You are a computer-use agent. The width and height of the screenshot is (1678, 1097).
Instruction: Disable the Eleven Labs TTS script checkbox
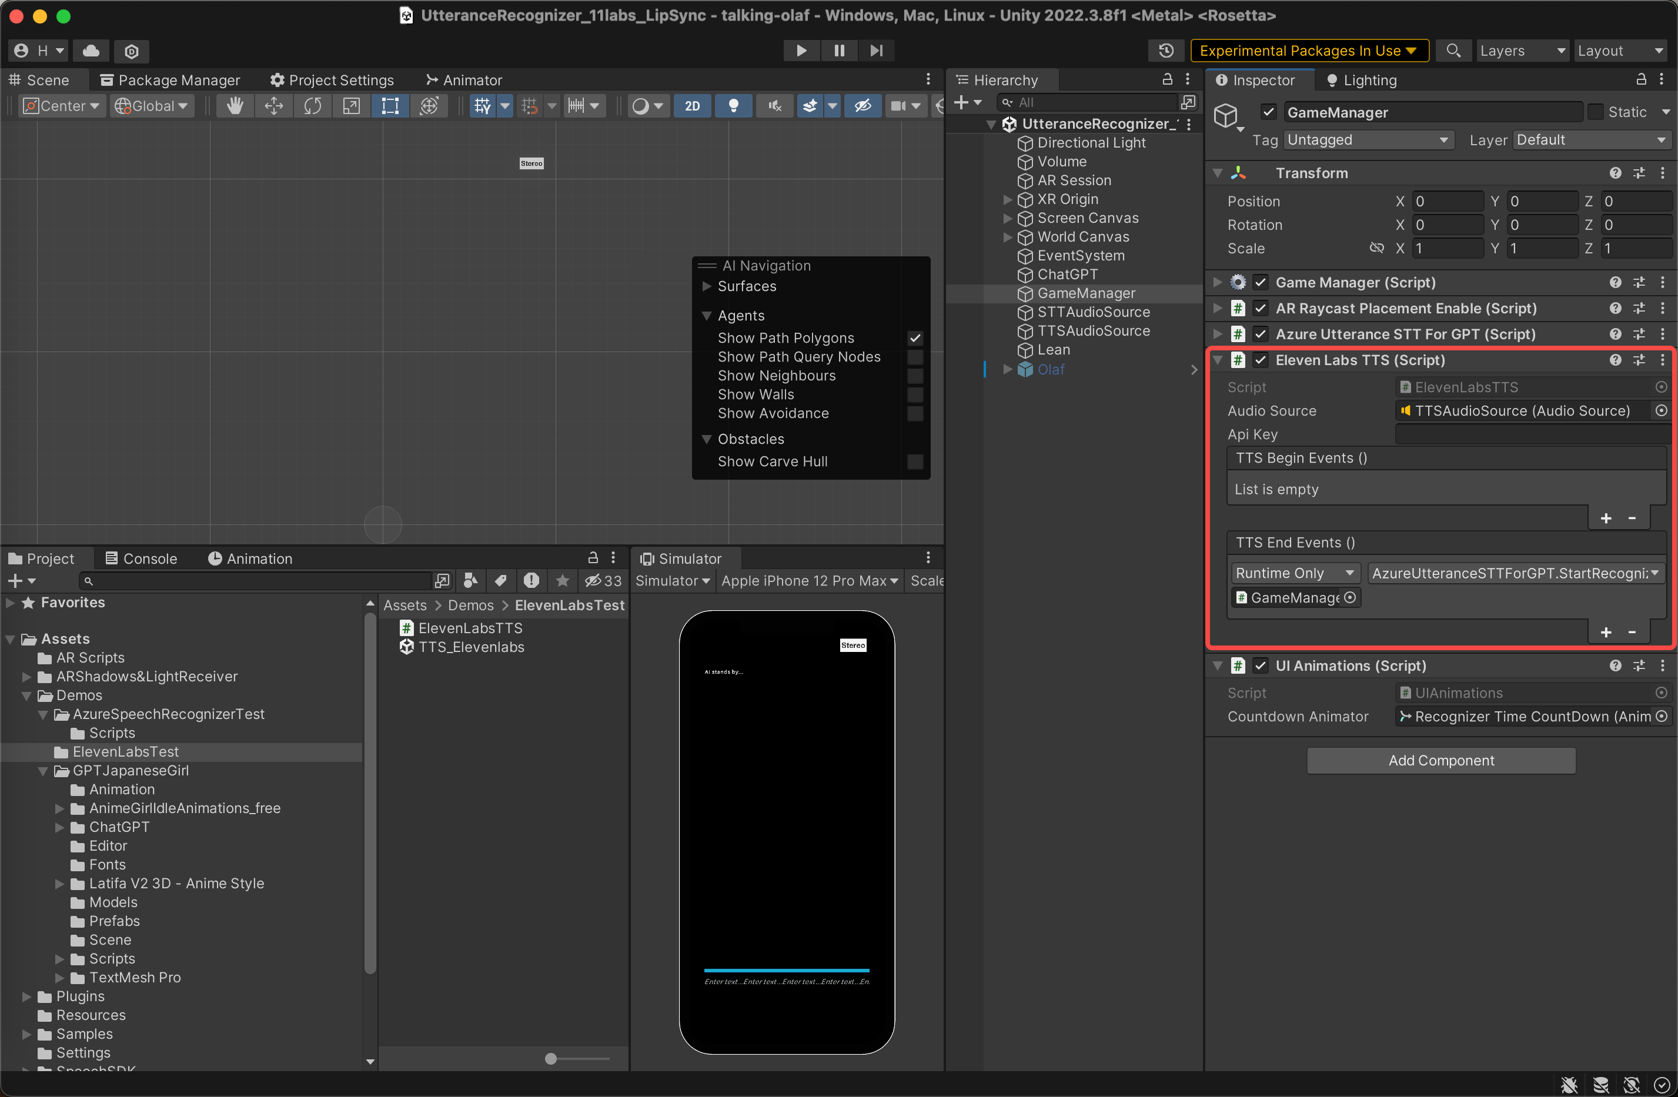[1260, 360]
